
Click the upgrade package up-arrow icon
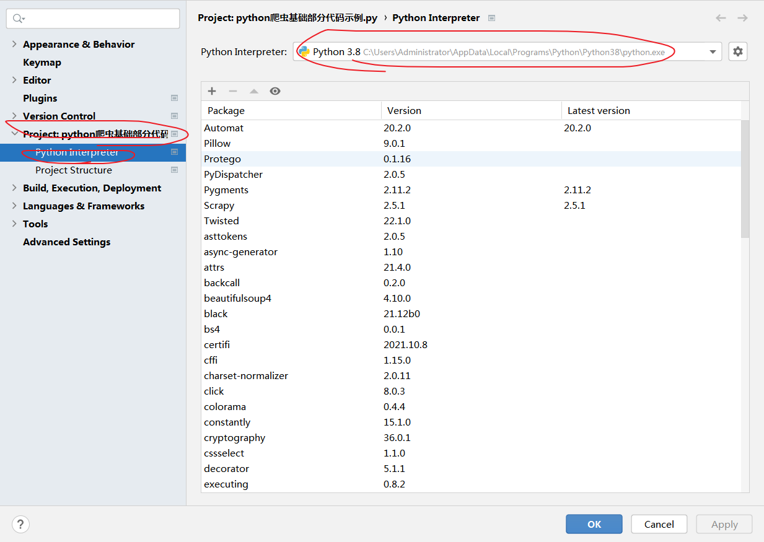click(x=254, y=91)
